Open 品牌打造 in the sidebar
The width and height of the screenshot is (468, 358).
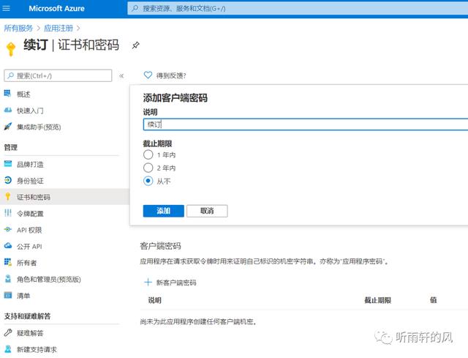30,164
